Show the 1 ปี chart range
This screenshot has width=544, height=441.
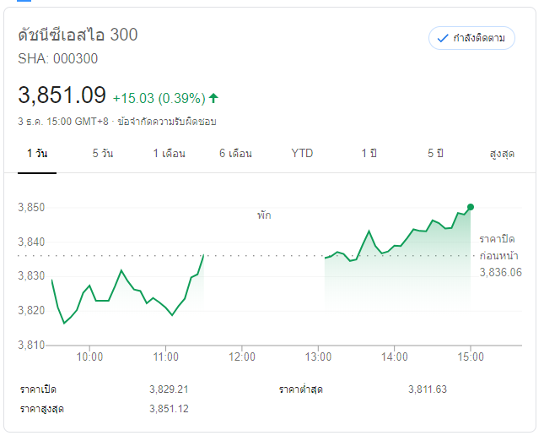(x=369, y=154)
